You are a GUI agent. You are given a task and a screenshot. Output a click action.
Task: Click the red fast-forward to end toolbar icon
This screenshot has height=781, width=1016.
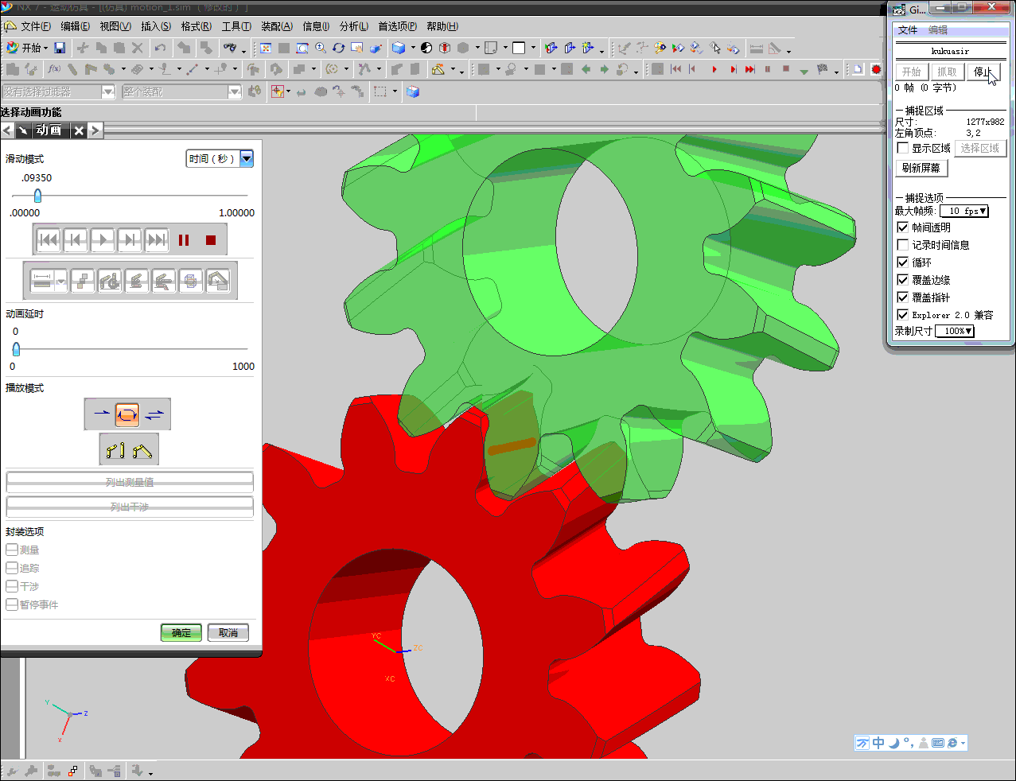point(749,69)
